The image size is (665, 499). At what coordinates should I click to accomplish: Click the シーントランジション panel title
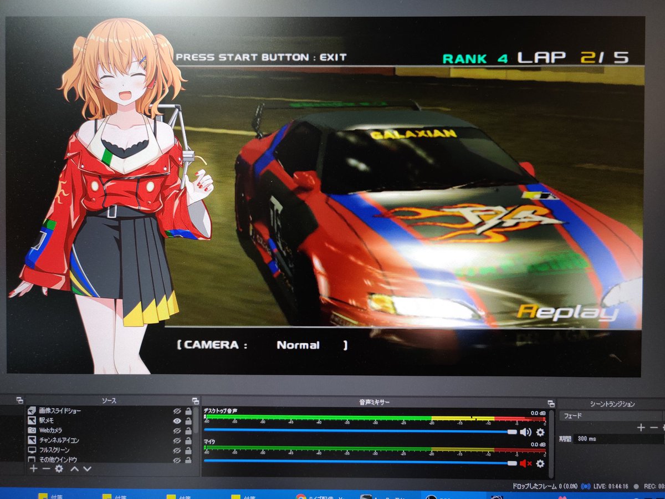tap(611, 404)
